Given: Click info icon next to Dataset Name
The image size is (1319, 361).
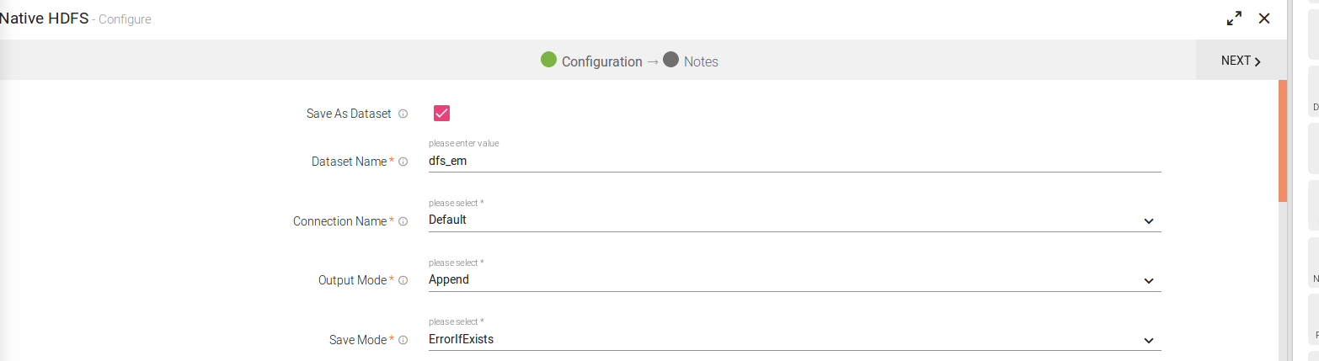Looking at the screenshot, I should click(403, 162).
